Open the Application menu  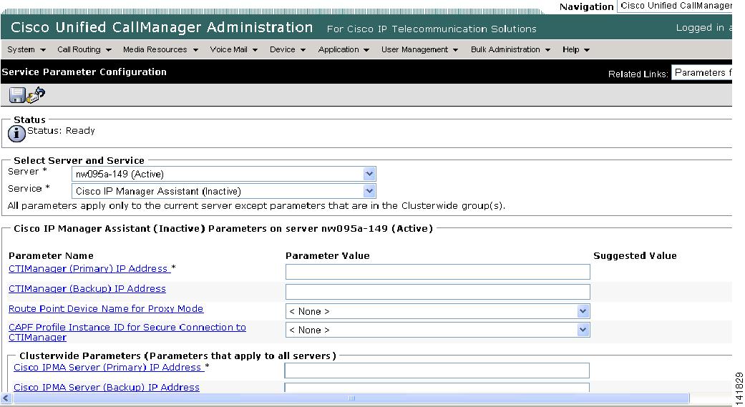click(343, 49)
